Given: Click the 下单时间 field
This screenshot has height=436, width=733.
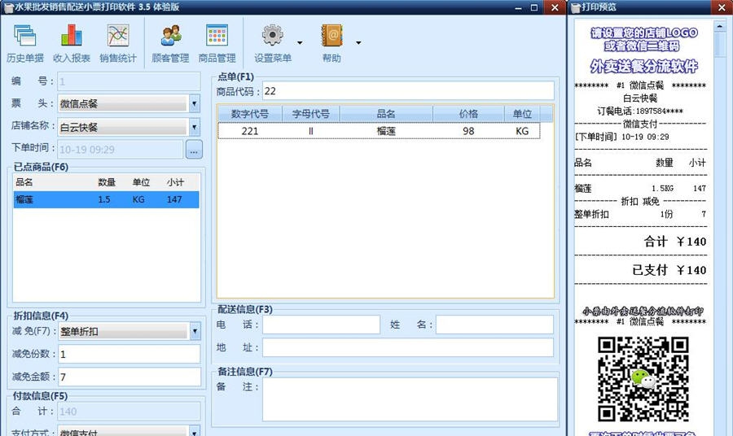Looking at the screenshot, I should click(121, 150).
